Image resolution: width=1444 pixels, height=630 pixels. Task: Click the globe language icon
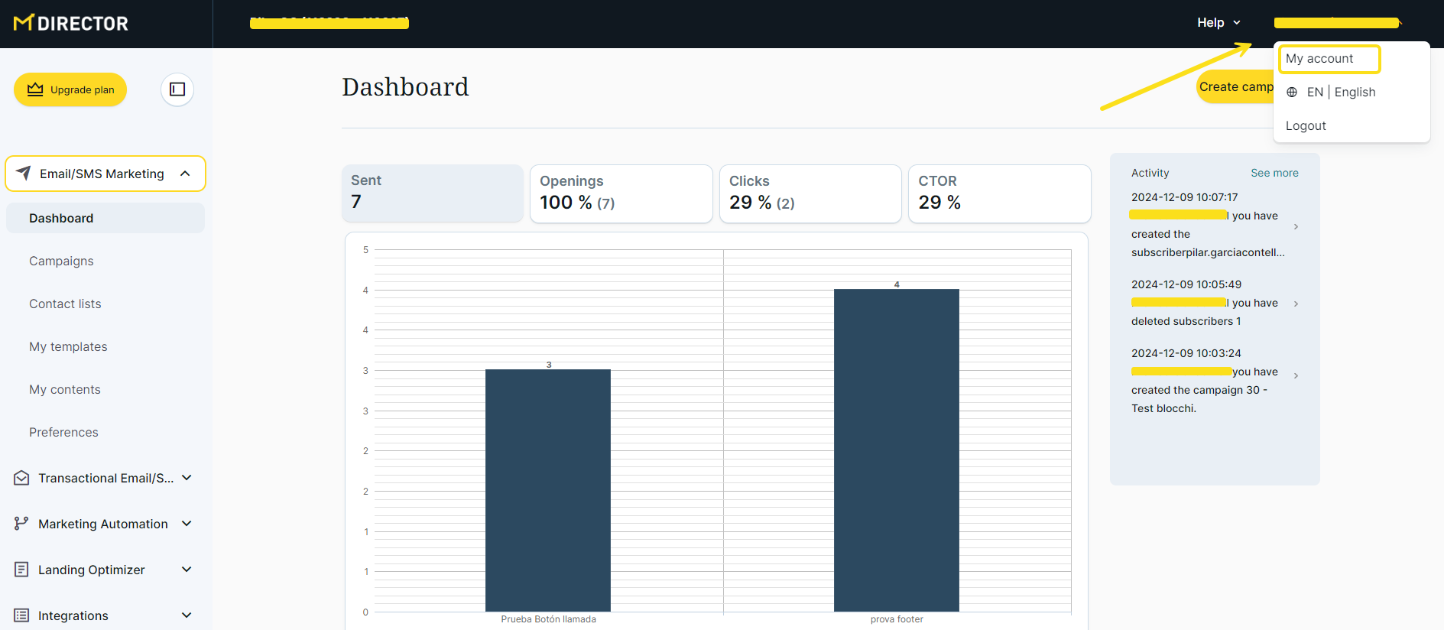pyautogui.click(x=1292, y=93)
